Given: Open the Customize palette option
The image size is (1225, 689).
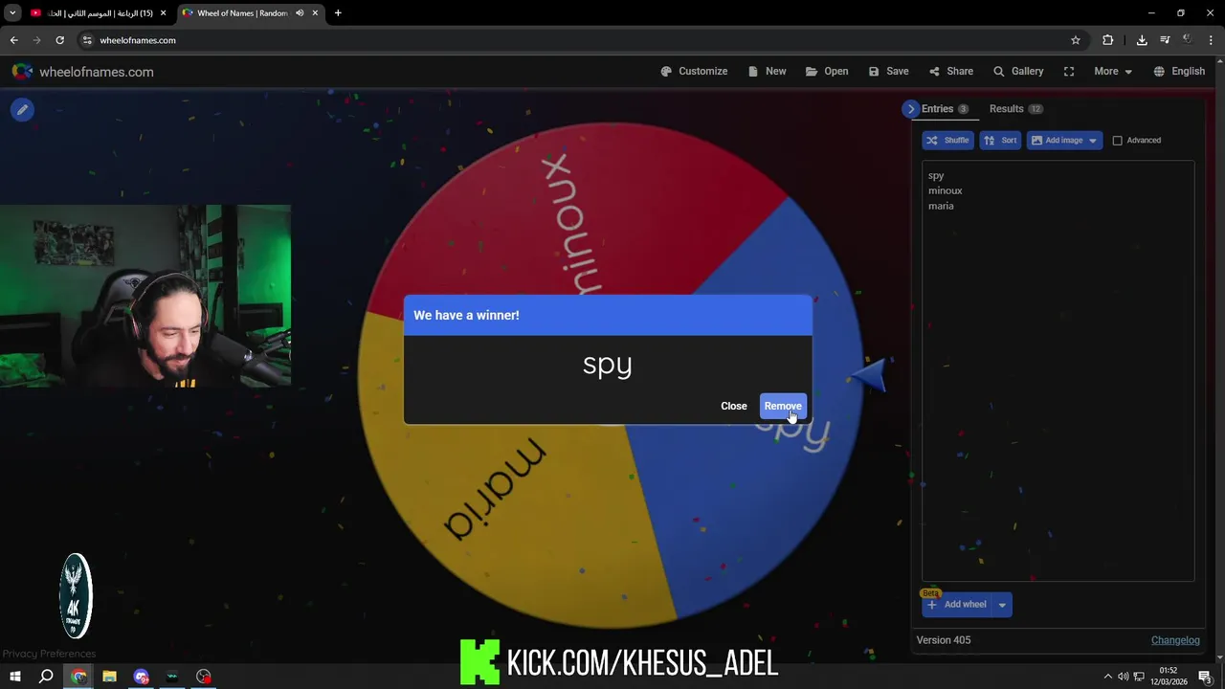Looking at the screenshot, I should click(694, 71).
